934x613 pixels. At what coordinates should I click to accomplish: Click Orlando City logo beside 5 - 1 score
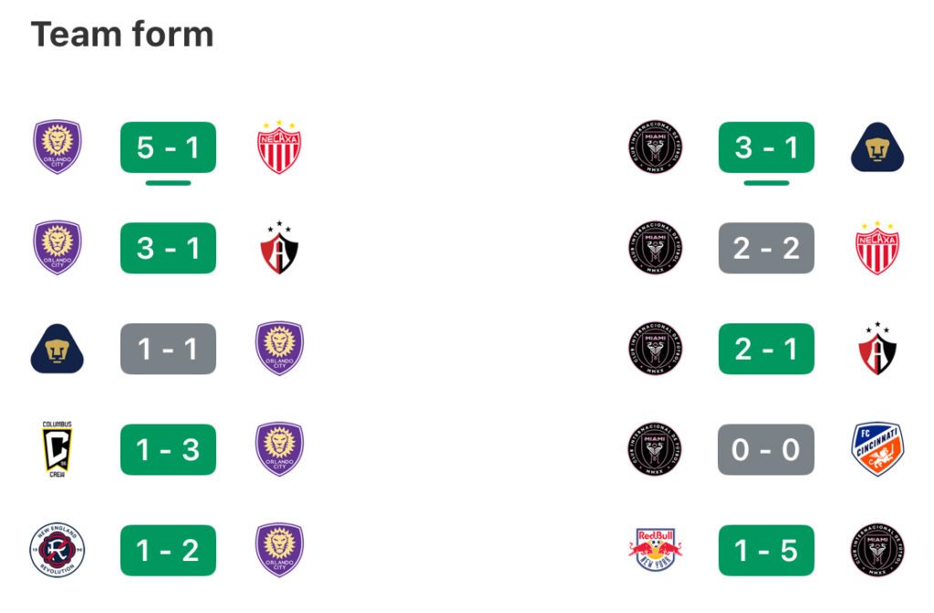57,147
